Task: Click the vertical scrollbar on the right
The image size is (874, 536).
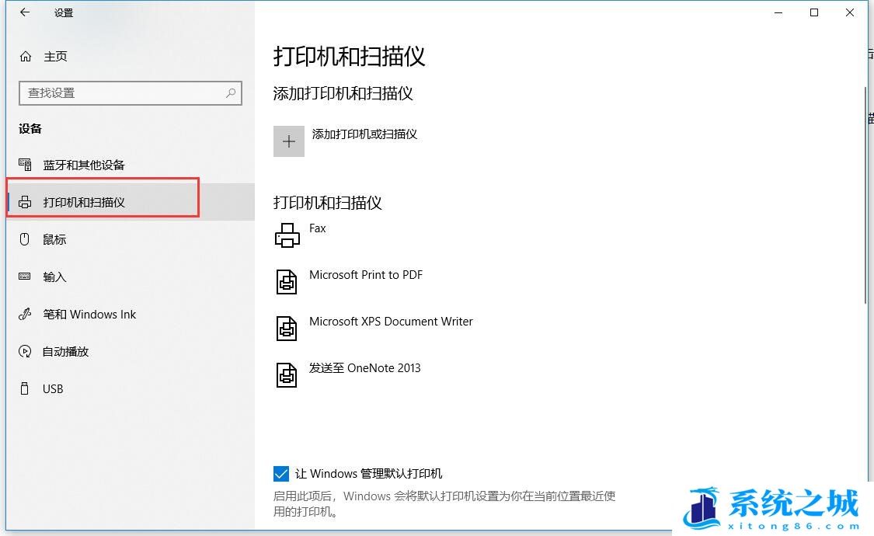Action: click(865, 195)
